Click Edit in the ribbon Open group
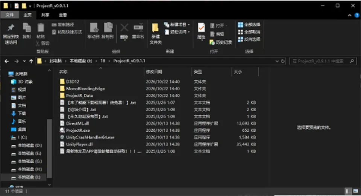This screenshot has width=361, height=196. click(217, 34)
